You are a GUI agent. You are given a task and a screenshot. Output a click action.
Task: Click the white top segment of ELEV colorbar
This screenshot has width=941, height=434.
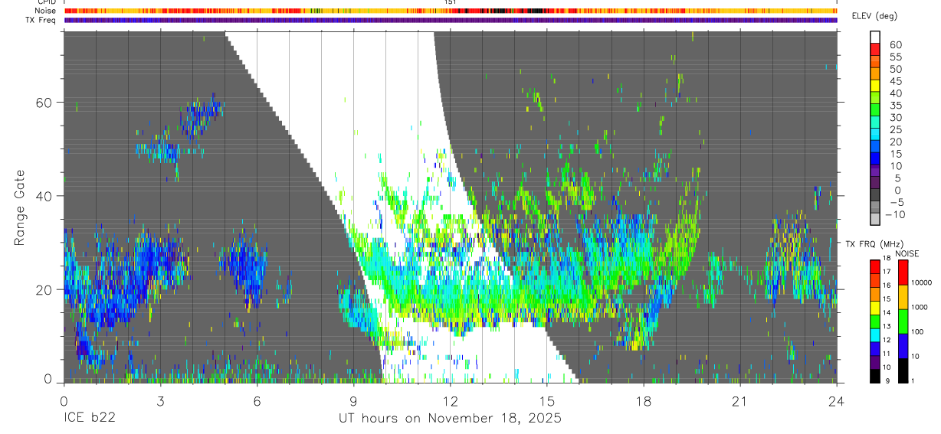[x=874, y=37]
